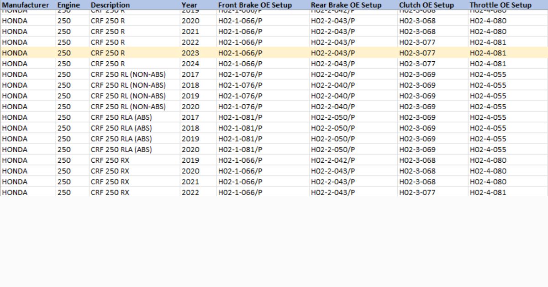Viewport: 548px width, 287px height.
Task: Click the 2021 CRF 250 RX description cell
Action: click(x=110, y=182)
